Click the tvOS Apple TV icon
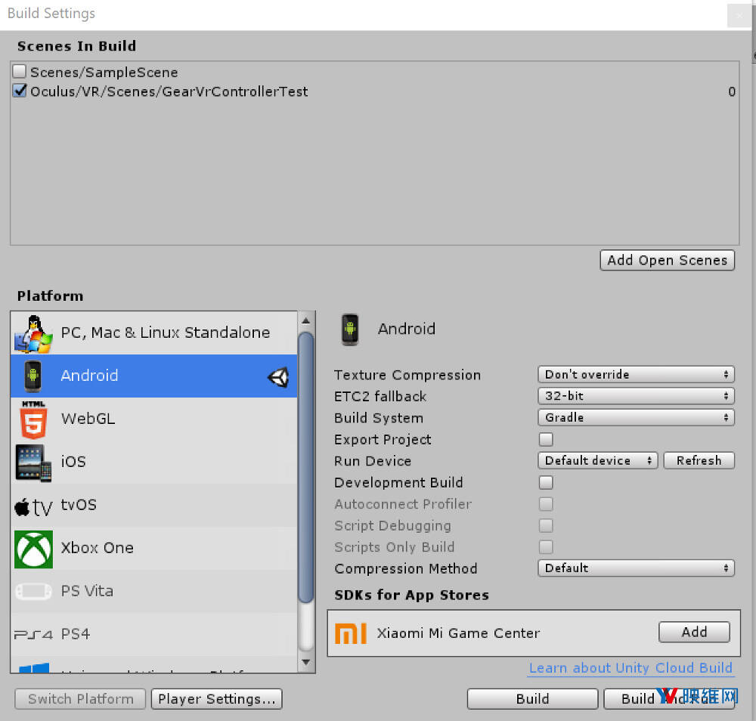Image resolution: width=756 pixels, height=721 pixels. [33, 506]
